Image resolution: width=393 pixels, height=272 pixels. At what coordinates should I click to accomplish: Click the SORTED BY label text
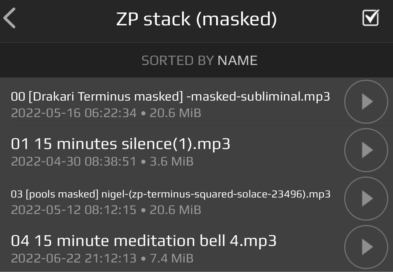point(178,61)
